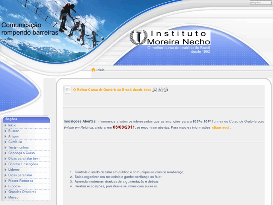Open Contato / Inscrições menu item
Screen dimensions: 273x205
(x=23, y=164)
